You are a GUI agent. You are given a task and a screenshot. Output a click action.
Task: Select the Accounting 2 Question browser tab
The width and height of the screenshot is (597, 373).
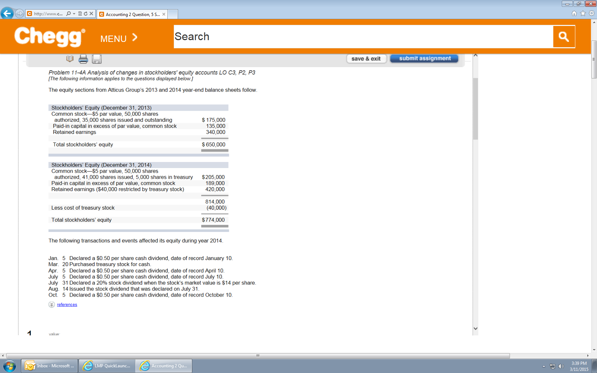tap(132, 14)
